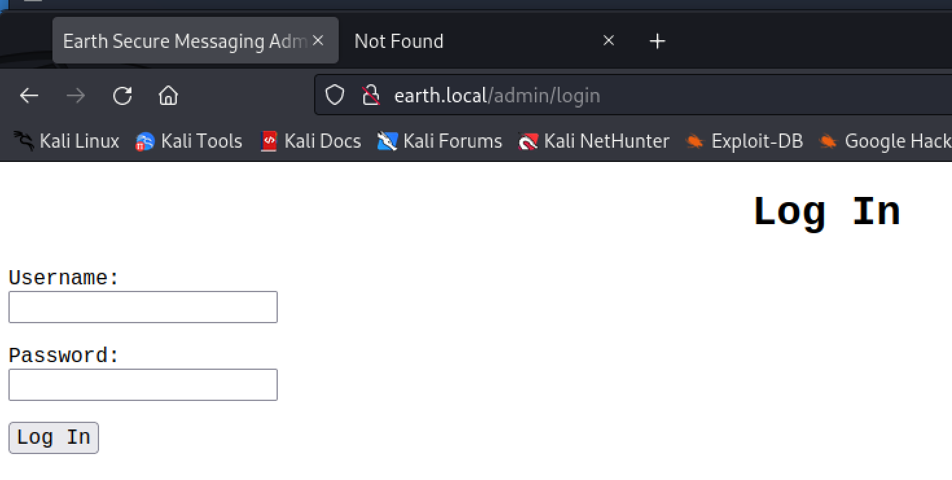Go to the browser home page

tap(168, 96)
